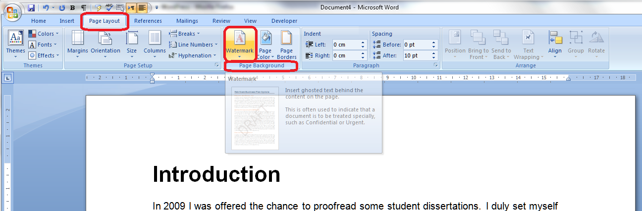The width and height of the screenshot is (642, 211).
Task: Click the Page Borders icon
Action: (x=286, y=44)
